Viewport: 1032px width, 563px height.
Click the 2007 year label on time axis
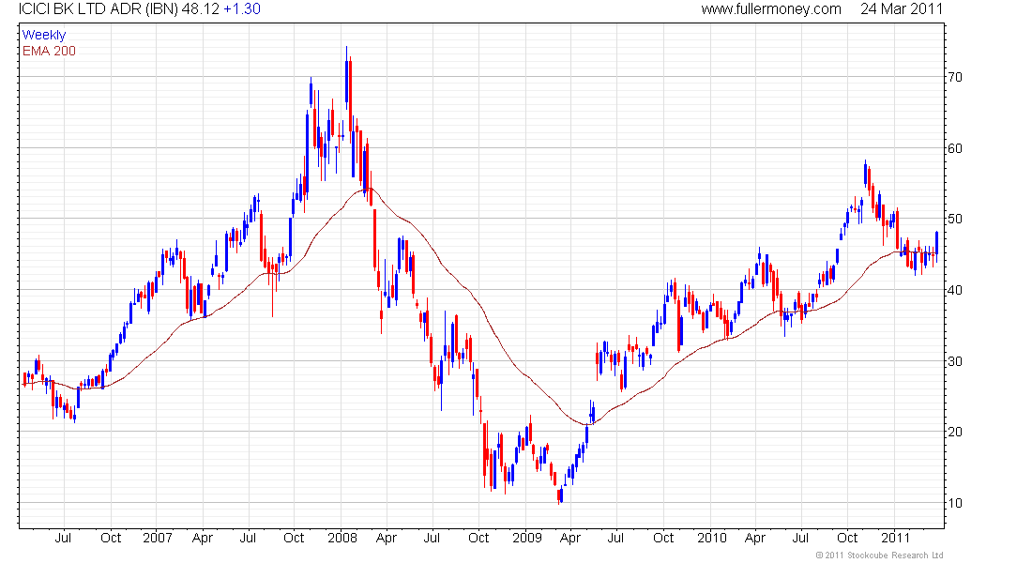tap(158, 538)
